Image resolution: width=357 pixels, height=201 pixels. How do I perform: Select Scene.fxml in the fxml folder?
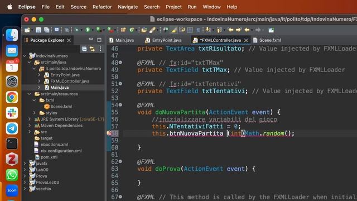(x=61, y=107)
